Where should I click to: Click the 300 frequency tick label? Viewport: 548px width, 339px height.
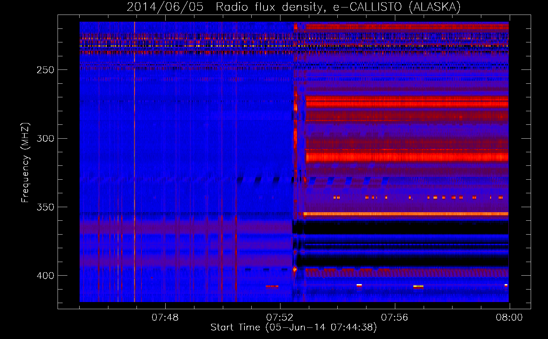(x=45, y=138)
